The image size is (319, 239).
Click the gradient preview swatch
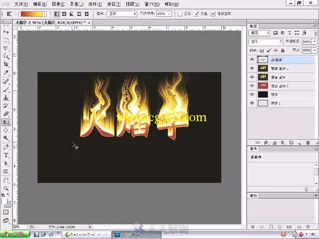point(32,14)
